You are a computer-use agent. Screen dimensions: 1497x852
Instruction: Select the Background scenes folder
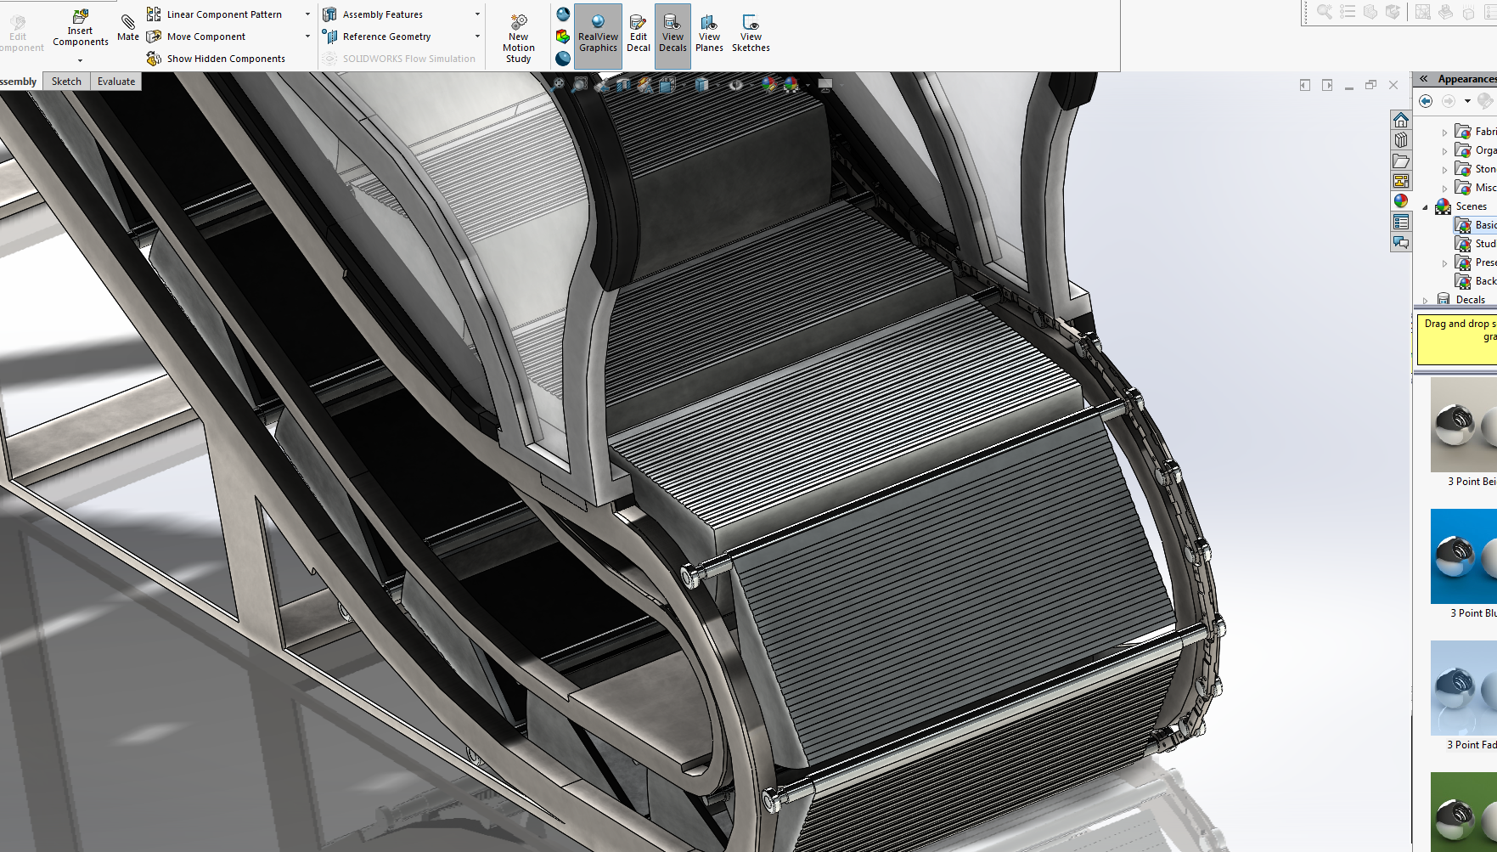pos(1476,281)
